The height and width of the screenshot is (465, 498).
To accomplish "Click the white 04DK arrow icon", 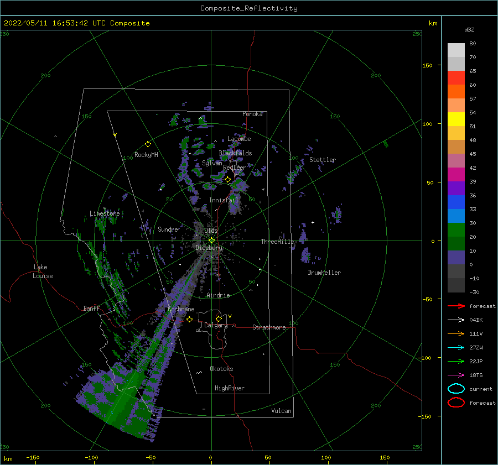I will pos(456,320).
